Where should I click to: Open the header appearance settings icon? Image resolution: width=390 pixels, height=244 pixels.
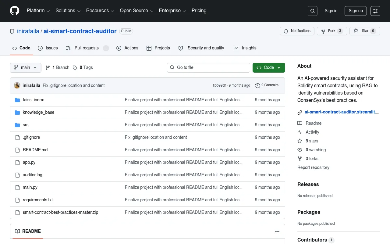click(x=375, y=11)
